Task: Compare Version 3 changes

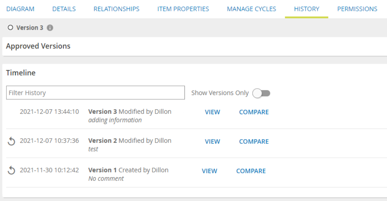Action: 254,112
